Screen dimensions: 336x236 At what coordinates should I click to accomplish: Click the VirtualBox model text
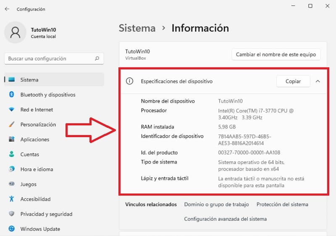(135, 58)
